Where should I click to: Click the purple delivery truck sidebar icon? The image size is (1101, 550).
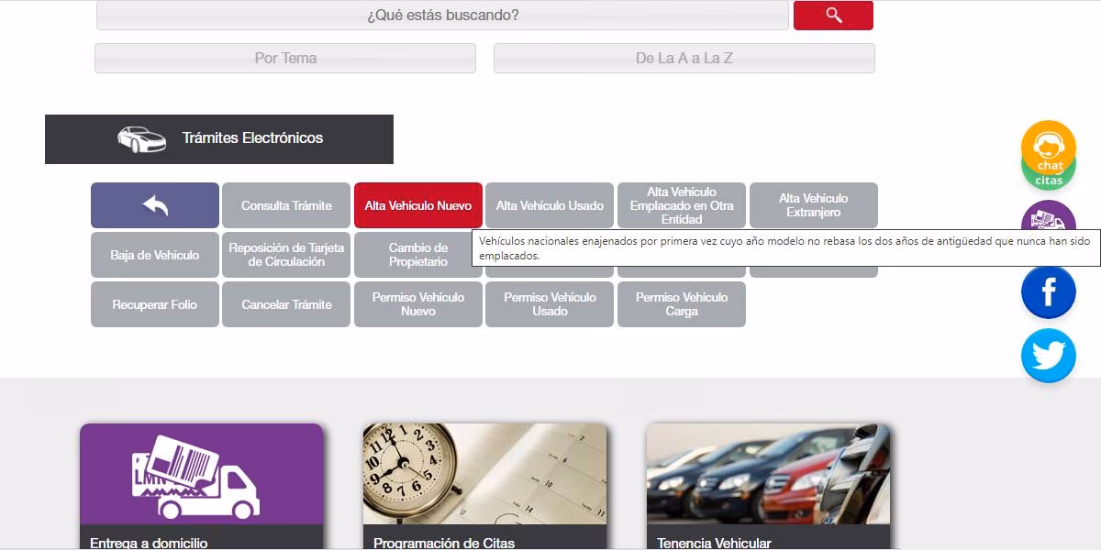[x=1048, y=216]
